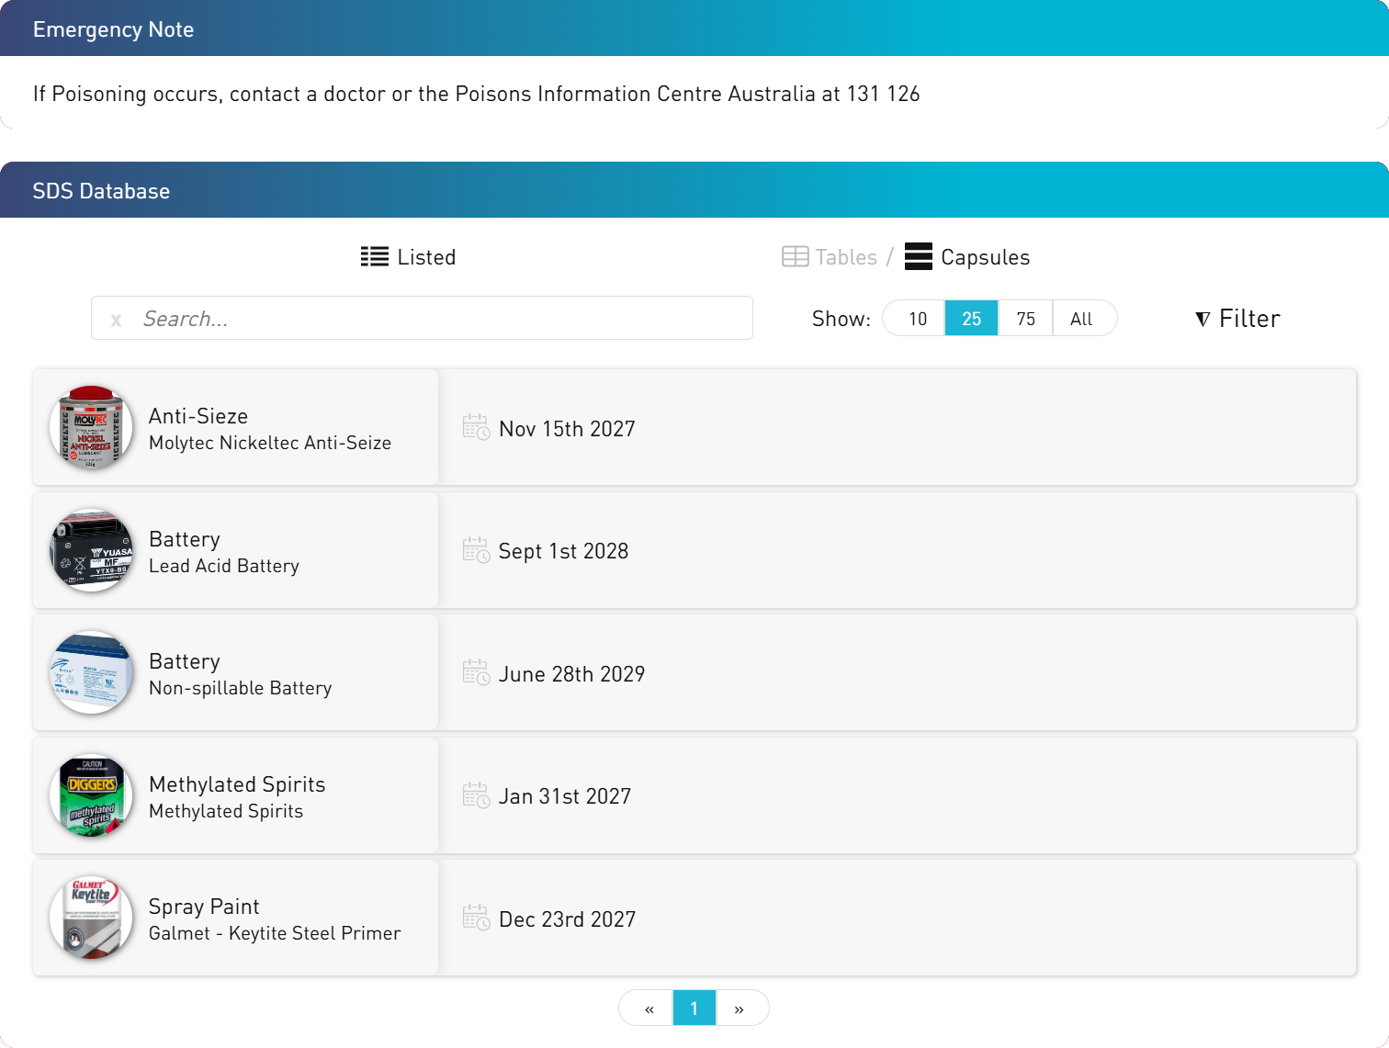This screenshot has height=1048, width=1389.
Task: Show 75 entries per page
Action: [1025, 319]
